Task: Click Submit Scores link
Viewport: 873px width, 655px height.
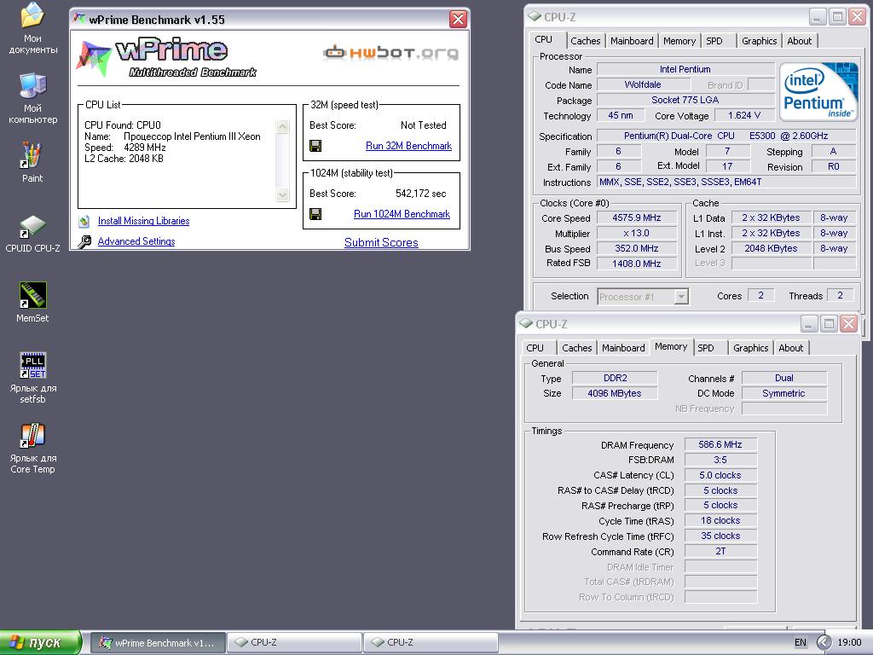Action: coord(381,242)
